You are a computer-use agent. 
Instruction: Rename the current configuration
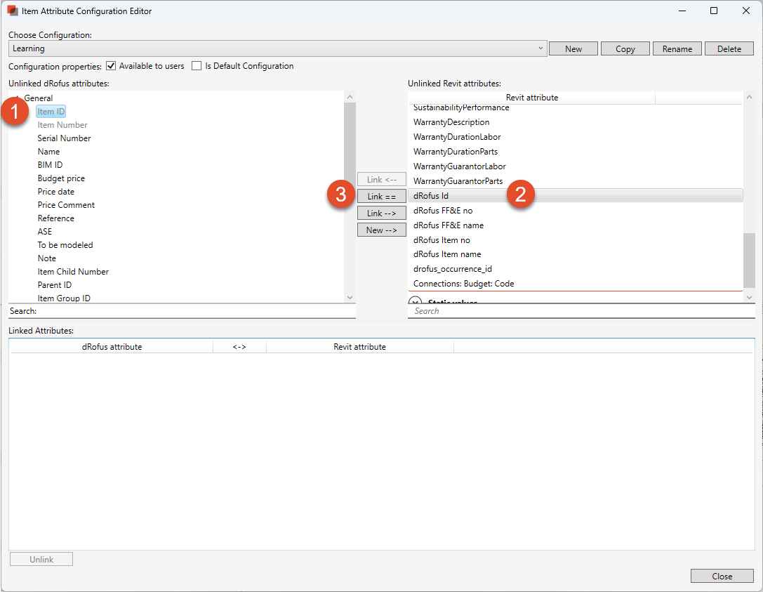677,48
